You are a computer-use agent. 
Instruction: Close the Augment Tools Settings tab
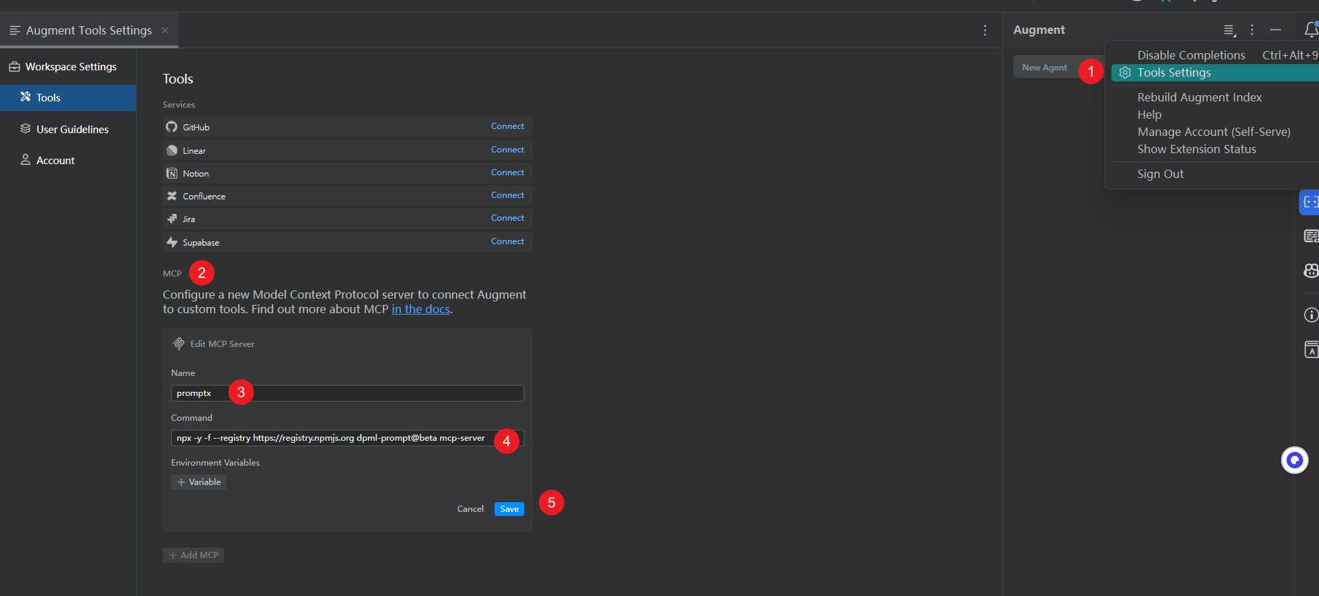point(165,30)
